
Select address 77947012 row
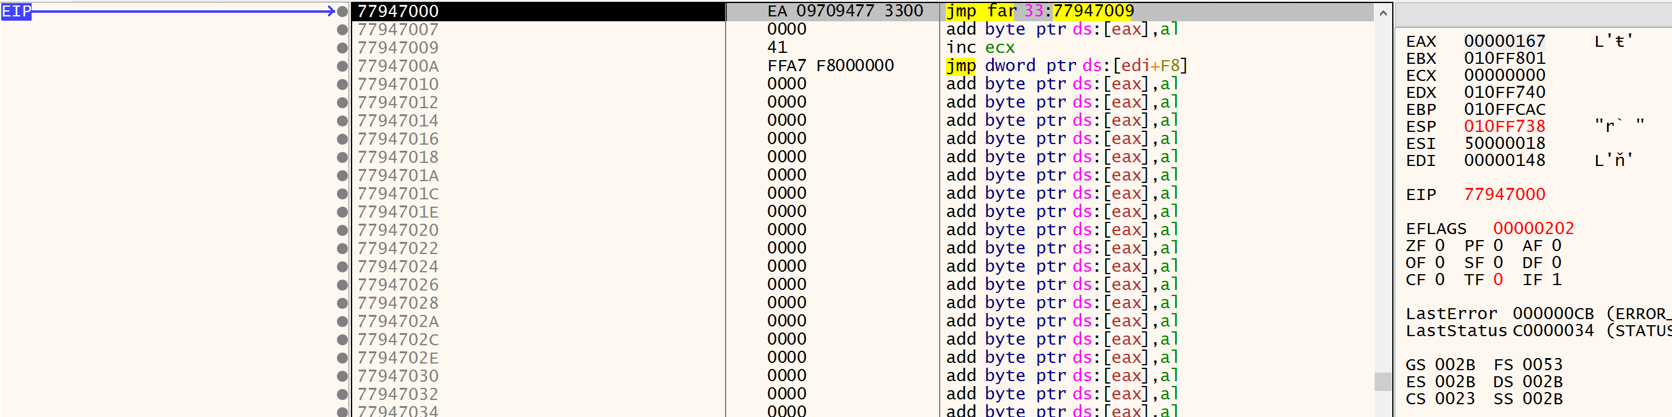click(x=862, y=102)
